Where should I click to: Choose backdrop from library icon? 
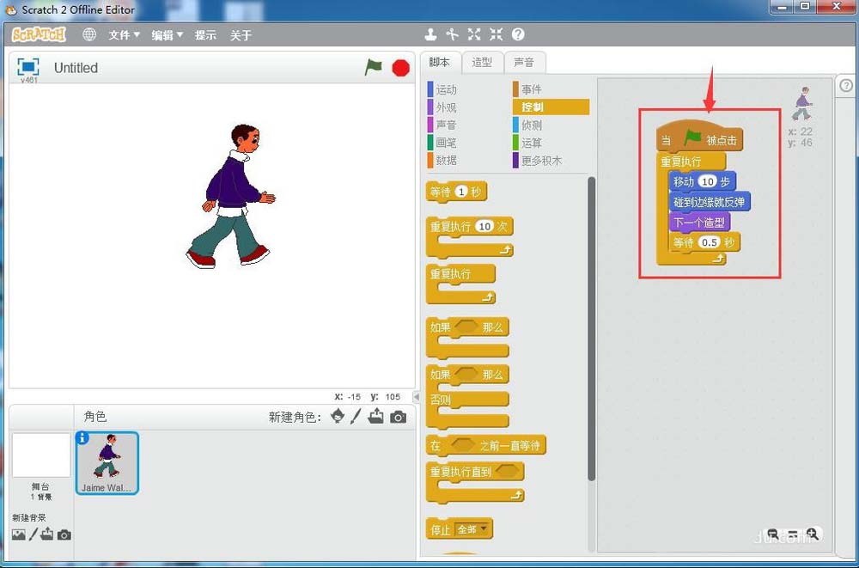click(x=19, y=534)
